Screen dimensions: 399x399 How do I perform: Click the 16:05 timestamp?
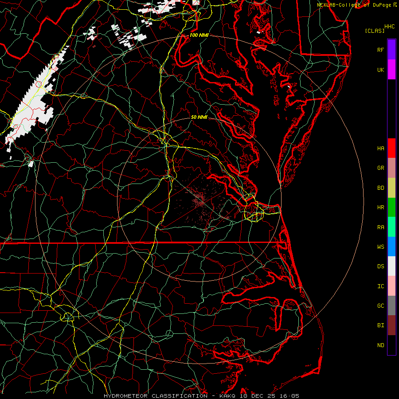289,396
